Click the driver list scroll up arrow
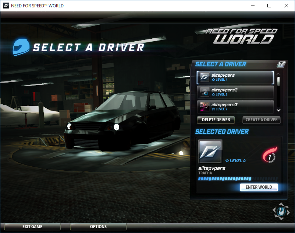This screenshot has height=233, width=295. tap(279, 73)
